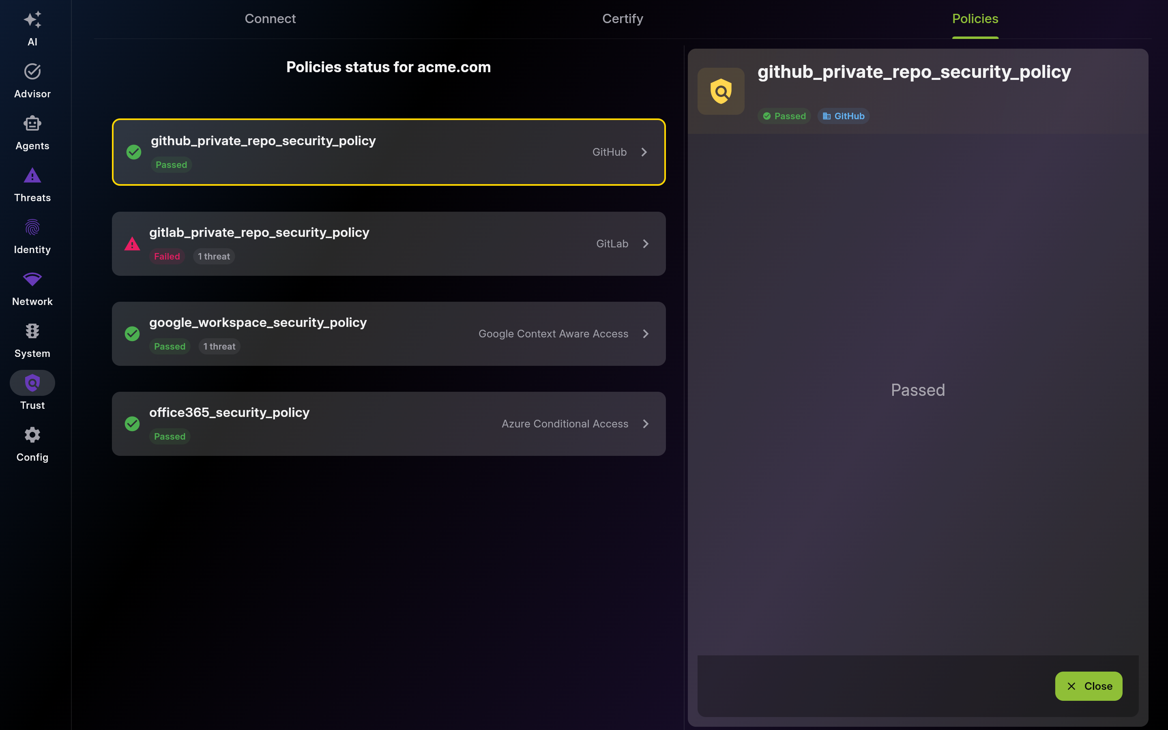Open the Threats warning triangle icon
Viewport: 1168px width, 730px height.
(32, 175)
